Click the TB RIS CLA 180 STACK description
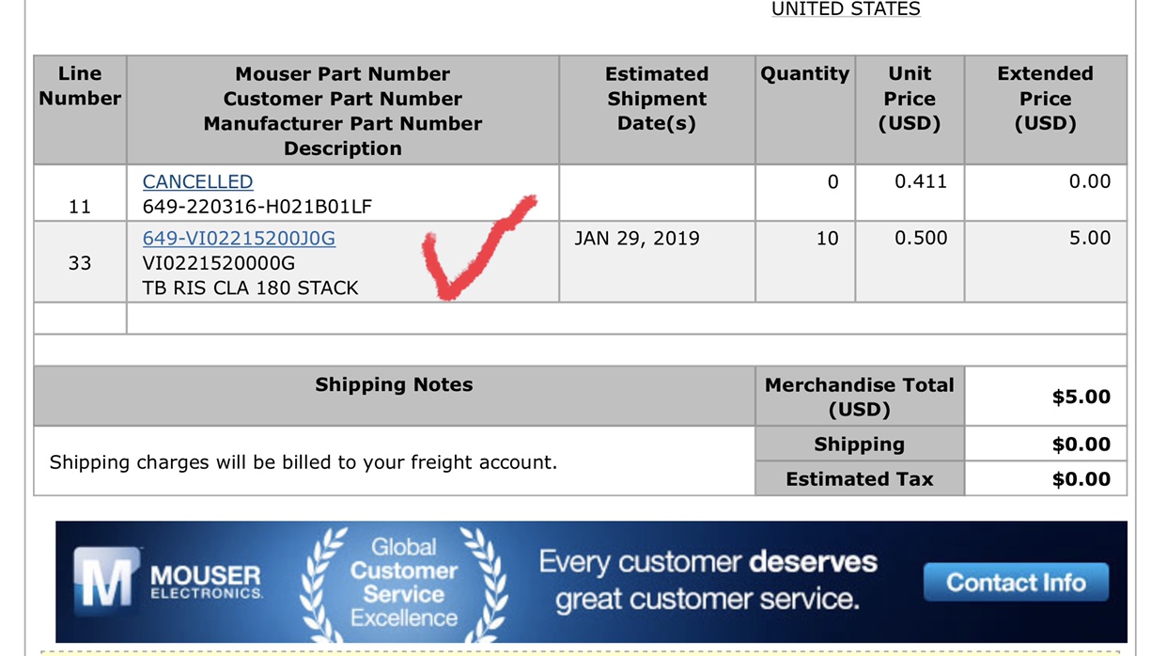Screen dimensions: 1167x656 click(x=251, y=288)
